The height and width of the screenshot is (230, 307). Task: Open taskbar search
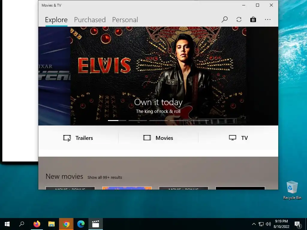click(x=22, y=224)
